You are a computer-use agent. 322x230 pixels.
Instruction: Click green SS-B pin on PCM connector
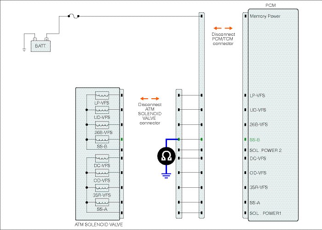(245, 140)
